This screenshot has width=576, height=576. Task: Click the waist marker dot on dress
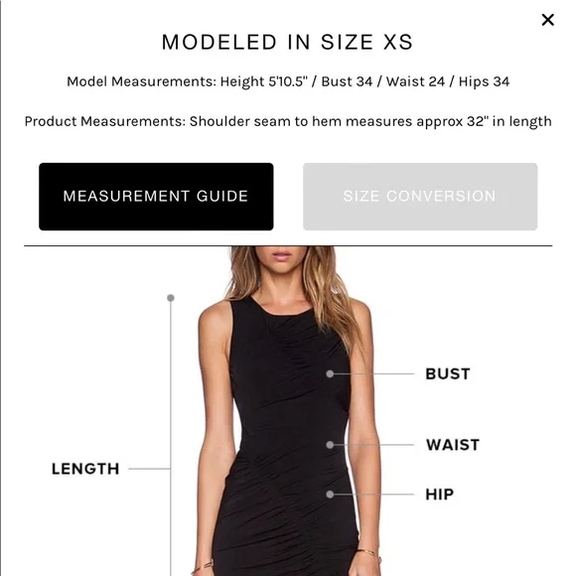click(330, 445)
